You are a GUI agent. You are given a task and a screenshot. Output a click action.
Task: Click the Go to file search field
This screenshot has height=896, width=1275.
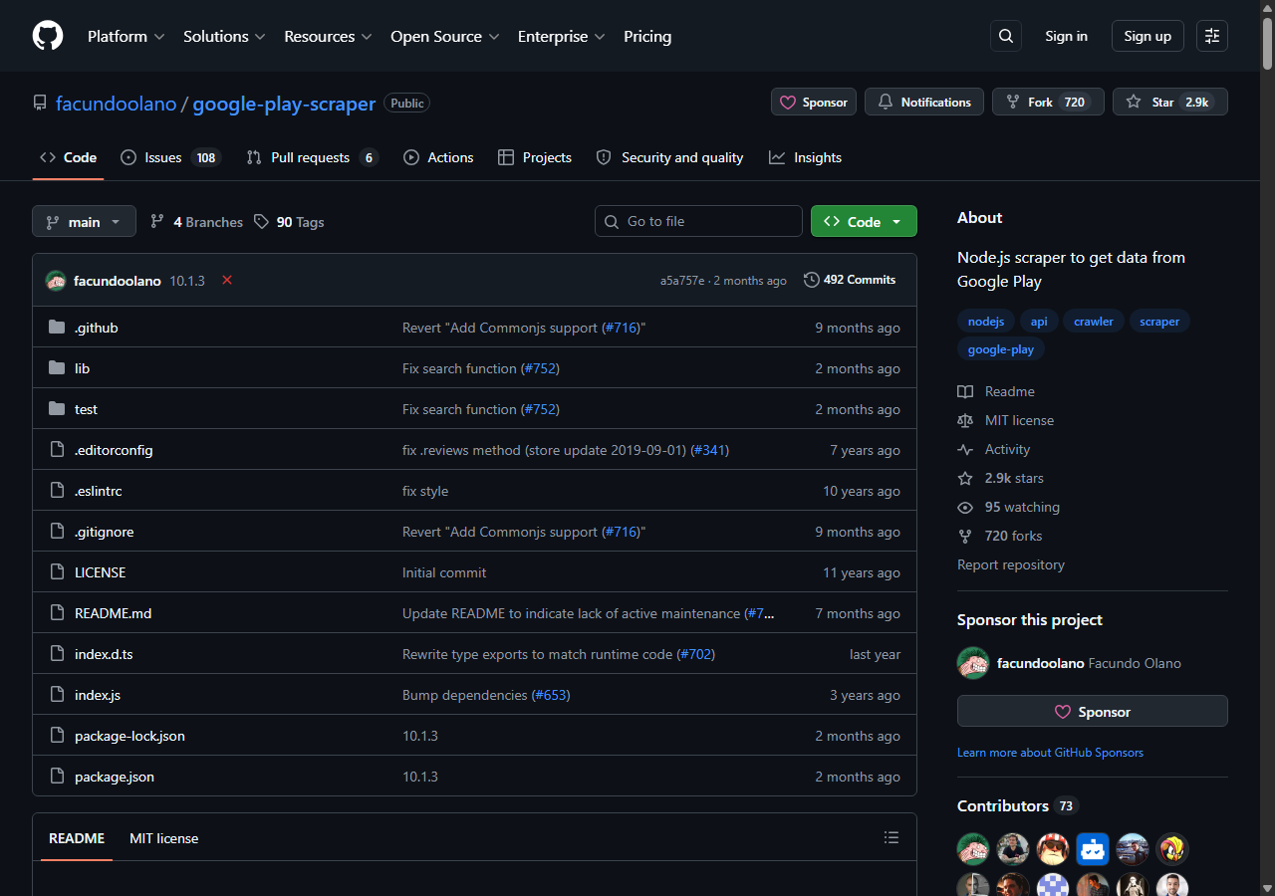(x=698, y=221)
